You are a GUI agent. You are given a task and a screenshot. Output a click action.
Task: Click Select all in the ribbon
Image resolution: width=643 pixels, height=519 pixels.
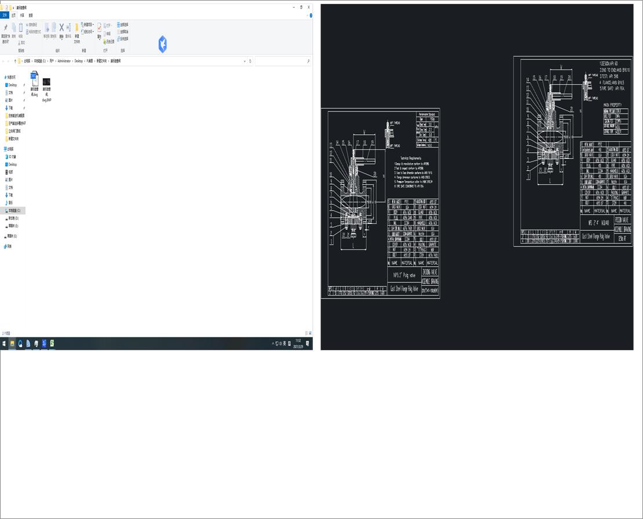point(123,24)
